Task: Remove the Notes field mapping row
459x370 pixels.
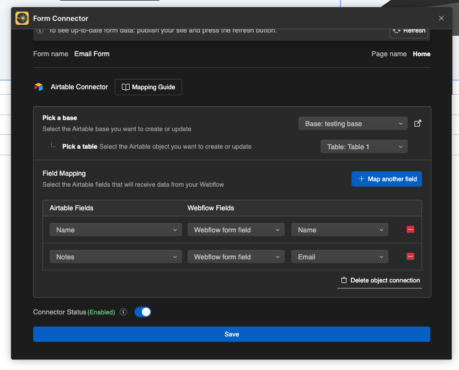Action: [410, 257]
